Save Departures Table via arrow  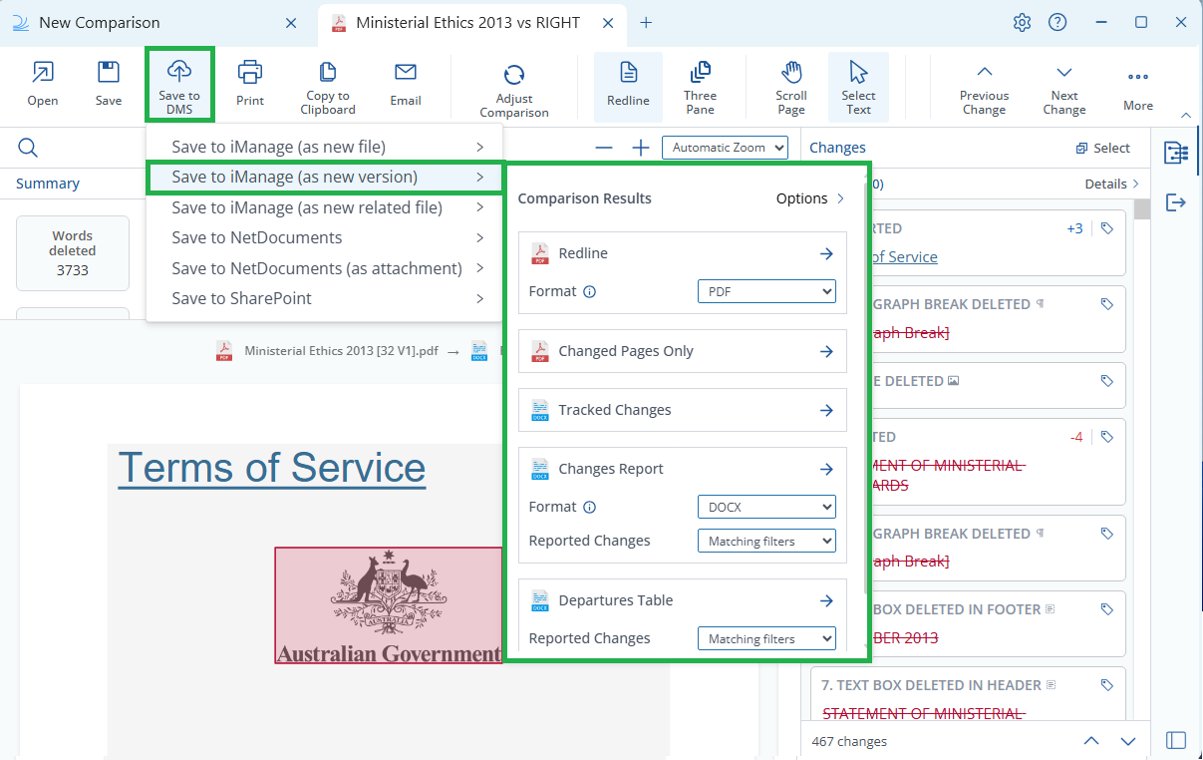(x=826, y=600)
